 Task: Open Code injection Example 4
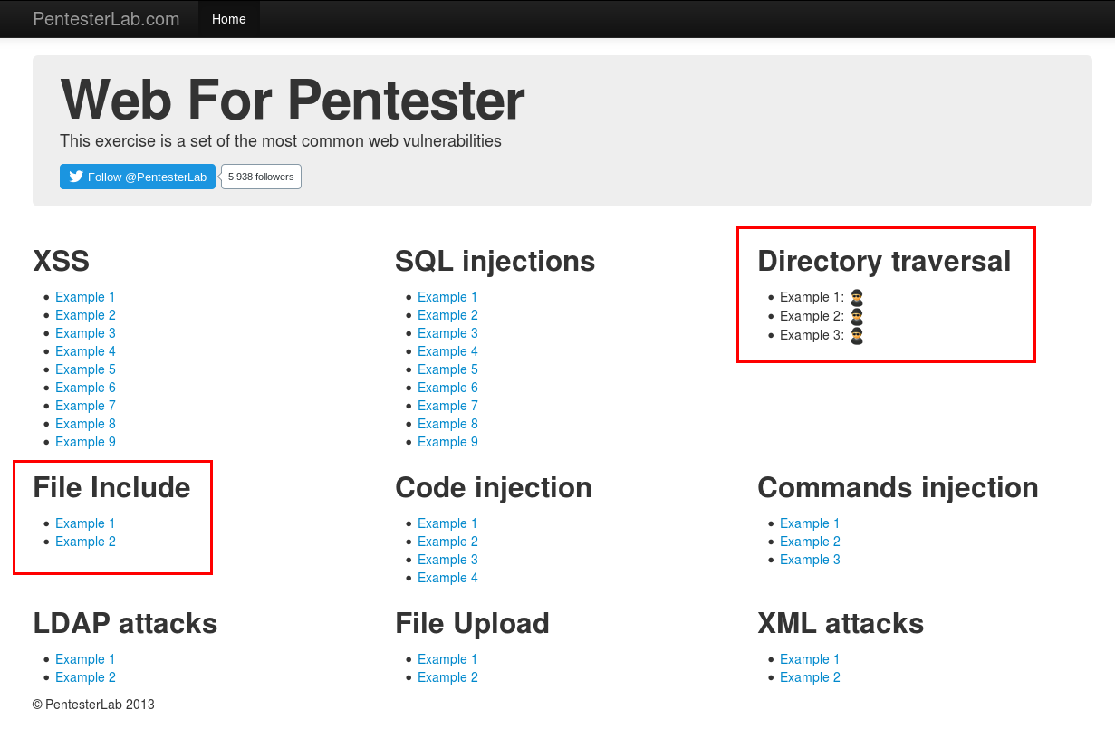coord(447,577)
